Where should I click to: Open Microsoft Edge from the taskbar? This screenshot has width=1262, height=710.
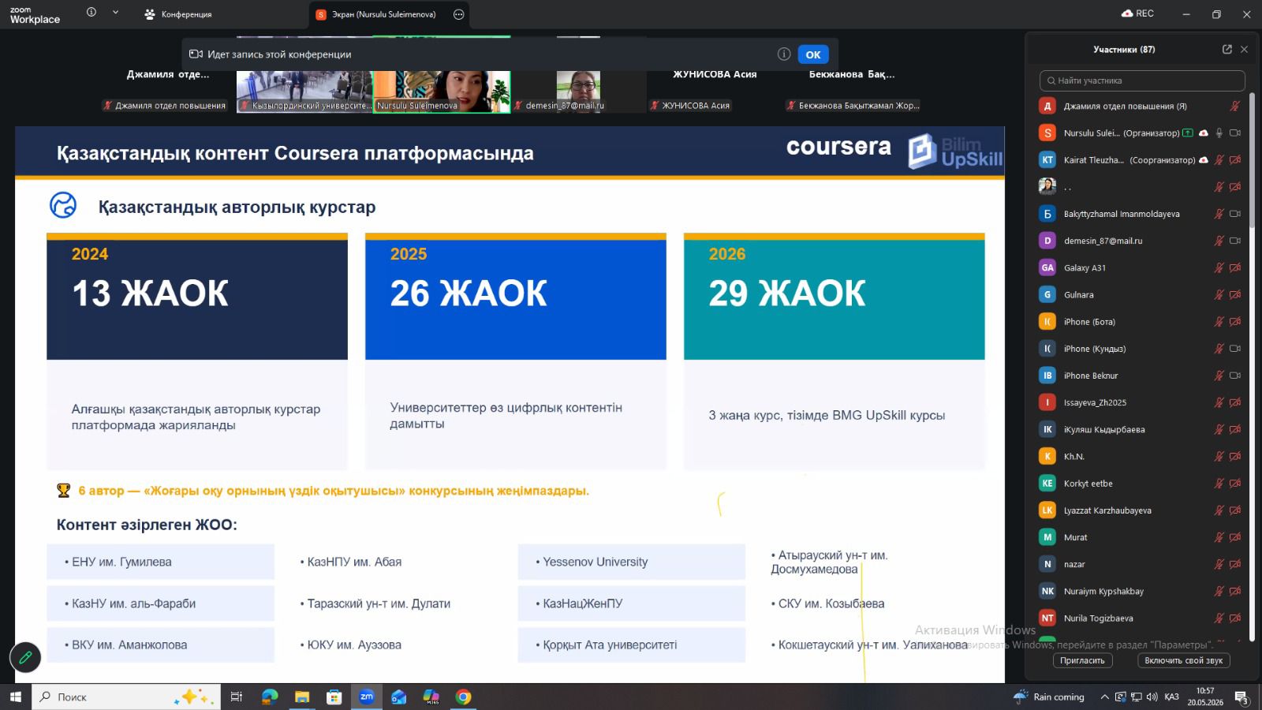click(270, 697)
